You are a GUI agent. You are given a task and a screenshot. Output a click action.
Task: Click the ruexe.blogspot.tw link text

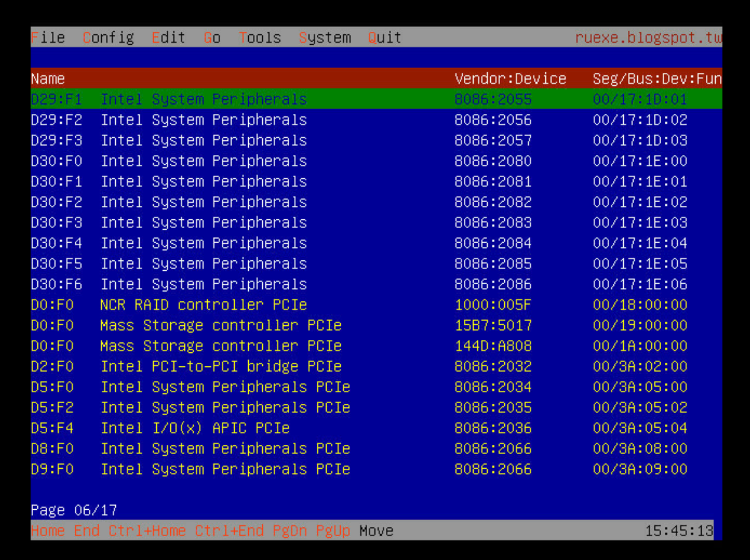click(648, 37)
